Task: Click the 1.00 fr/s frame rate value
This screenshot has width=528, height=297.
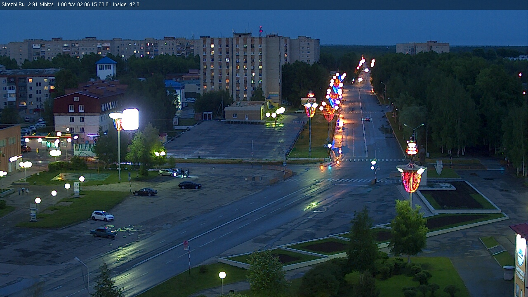Action: click(x=67, y=5)
